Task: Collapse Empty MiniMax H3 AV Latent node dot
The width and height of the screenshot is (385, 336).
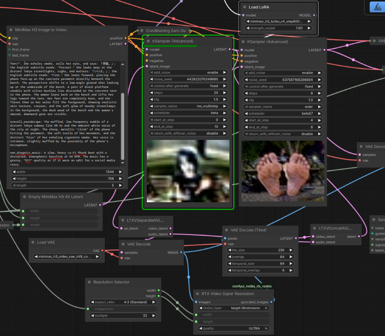Action: [24, 196]
